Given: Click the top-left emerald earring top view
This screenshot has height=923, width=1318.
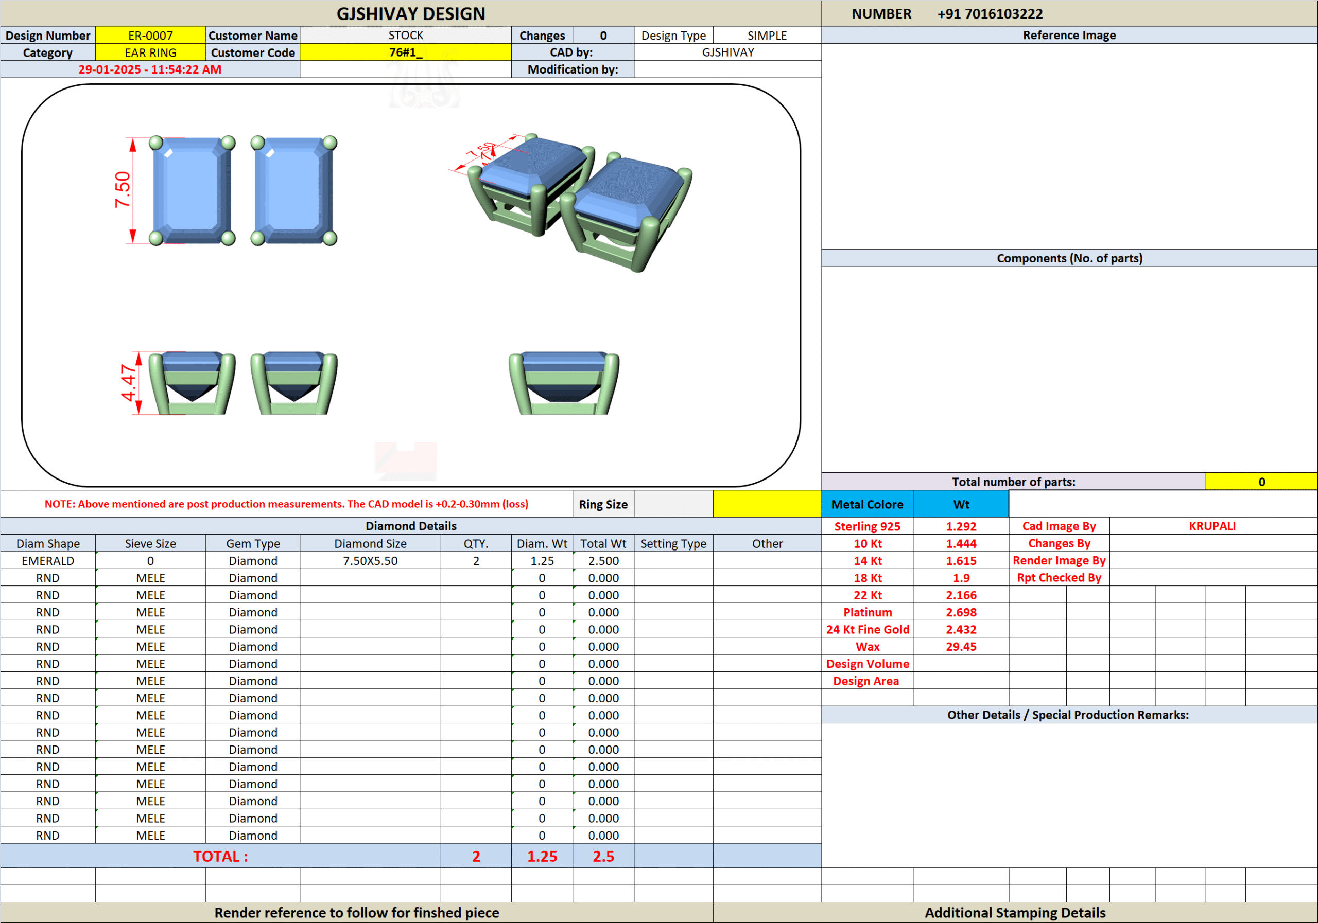Looking at the screenshot, I should coord(192,190).
